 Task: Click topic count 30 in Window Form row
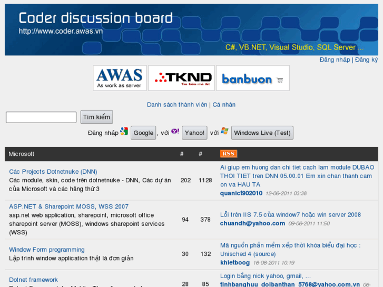coord(185,254)
